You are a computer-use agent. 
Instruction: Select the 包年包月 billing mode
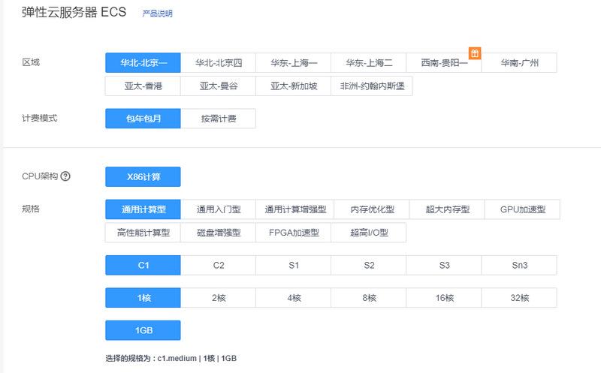143,119
